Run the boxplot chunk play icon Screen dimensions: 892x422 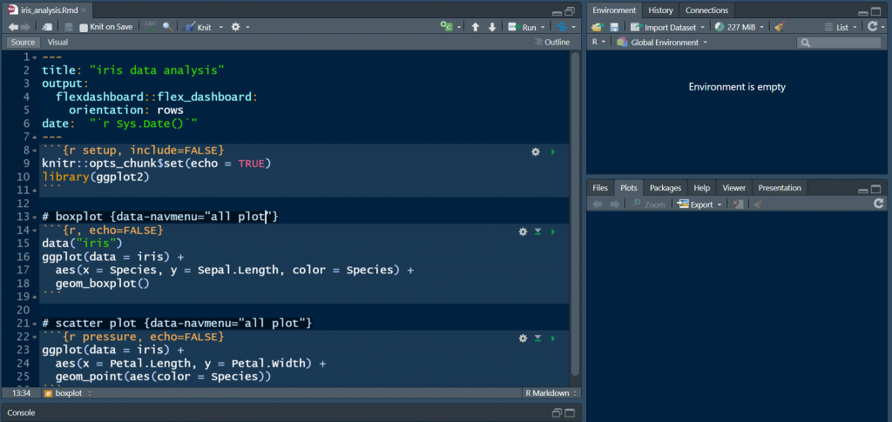point(553,231)
